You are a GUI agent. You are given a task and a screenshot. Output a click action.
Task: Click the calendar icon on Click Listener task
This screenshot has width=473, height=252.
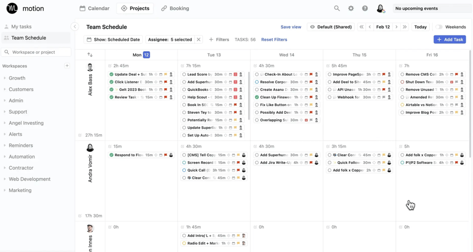[x=161, y=82]
